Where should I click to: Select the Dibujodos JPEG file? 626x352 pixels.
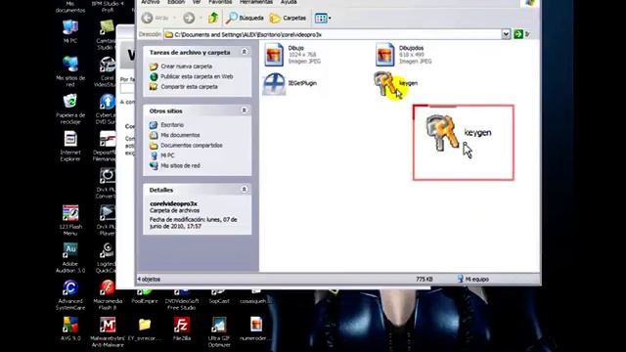384,55
